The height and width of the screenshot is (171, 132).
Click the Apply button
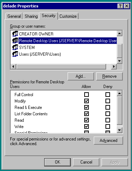tap(115, 162)
